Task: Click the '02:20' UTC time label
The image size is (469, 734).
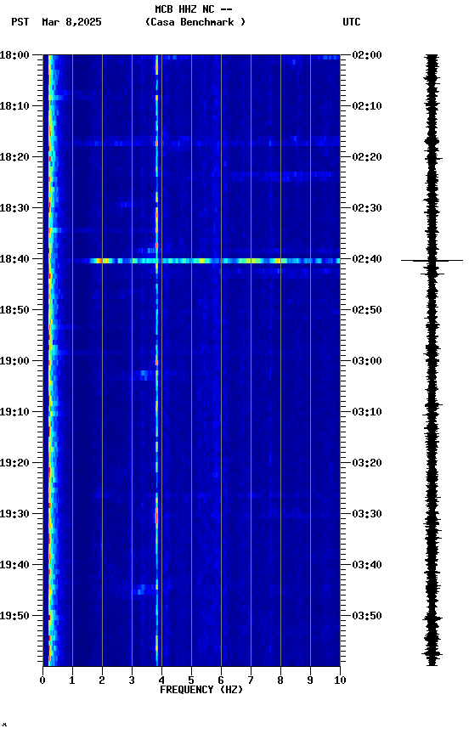Action: pos(367,157)
